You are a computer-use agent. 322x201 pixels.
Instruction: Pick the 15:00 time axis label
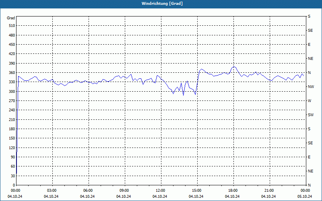(x=196, y=191)
